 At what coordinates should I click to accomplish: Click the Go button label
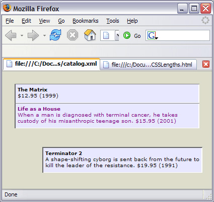(137, 36)
